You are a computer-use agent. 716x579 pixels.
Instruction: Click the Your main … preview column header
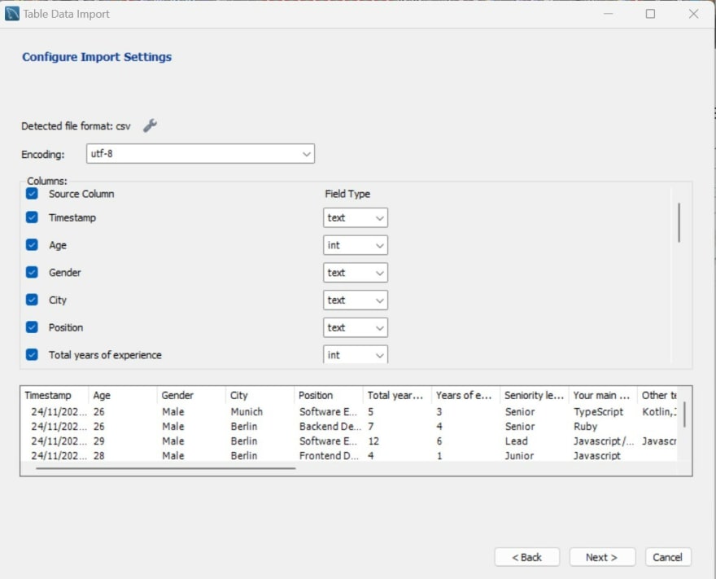click(x=603, y=395)
